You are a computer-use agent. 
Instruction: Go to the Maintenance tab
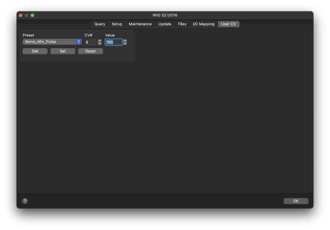pos(140,24)
